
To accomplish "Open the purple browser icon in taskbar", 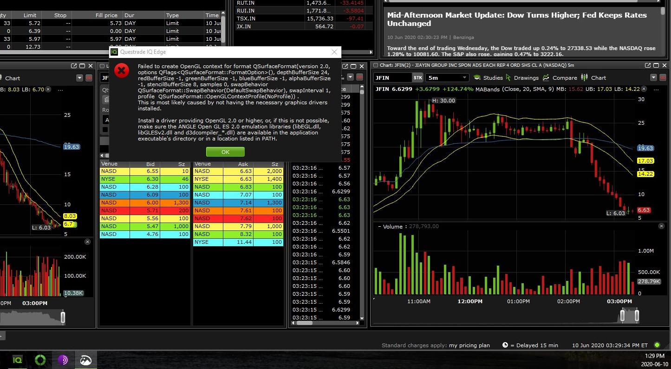I will [x=63, y=360].
